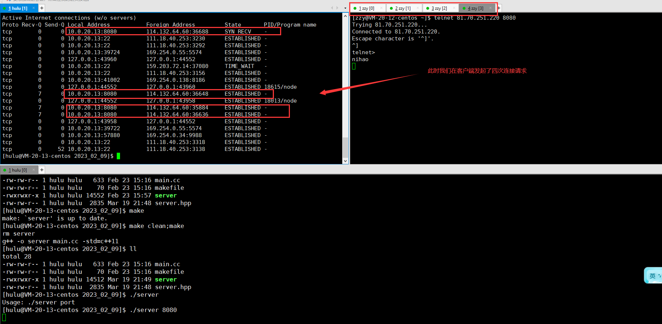662x324 pixels.
Task: Click foreign address 114.132.64.60:35884
Action: (178, 108)
